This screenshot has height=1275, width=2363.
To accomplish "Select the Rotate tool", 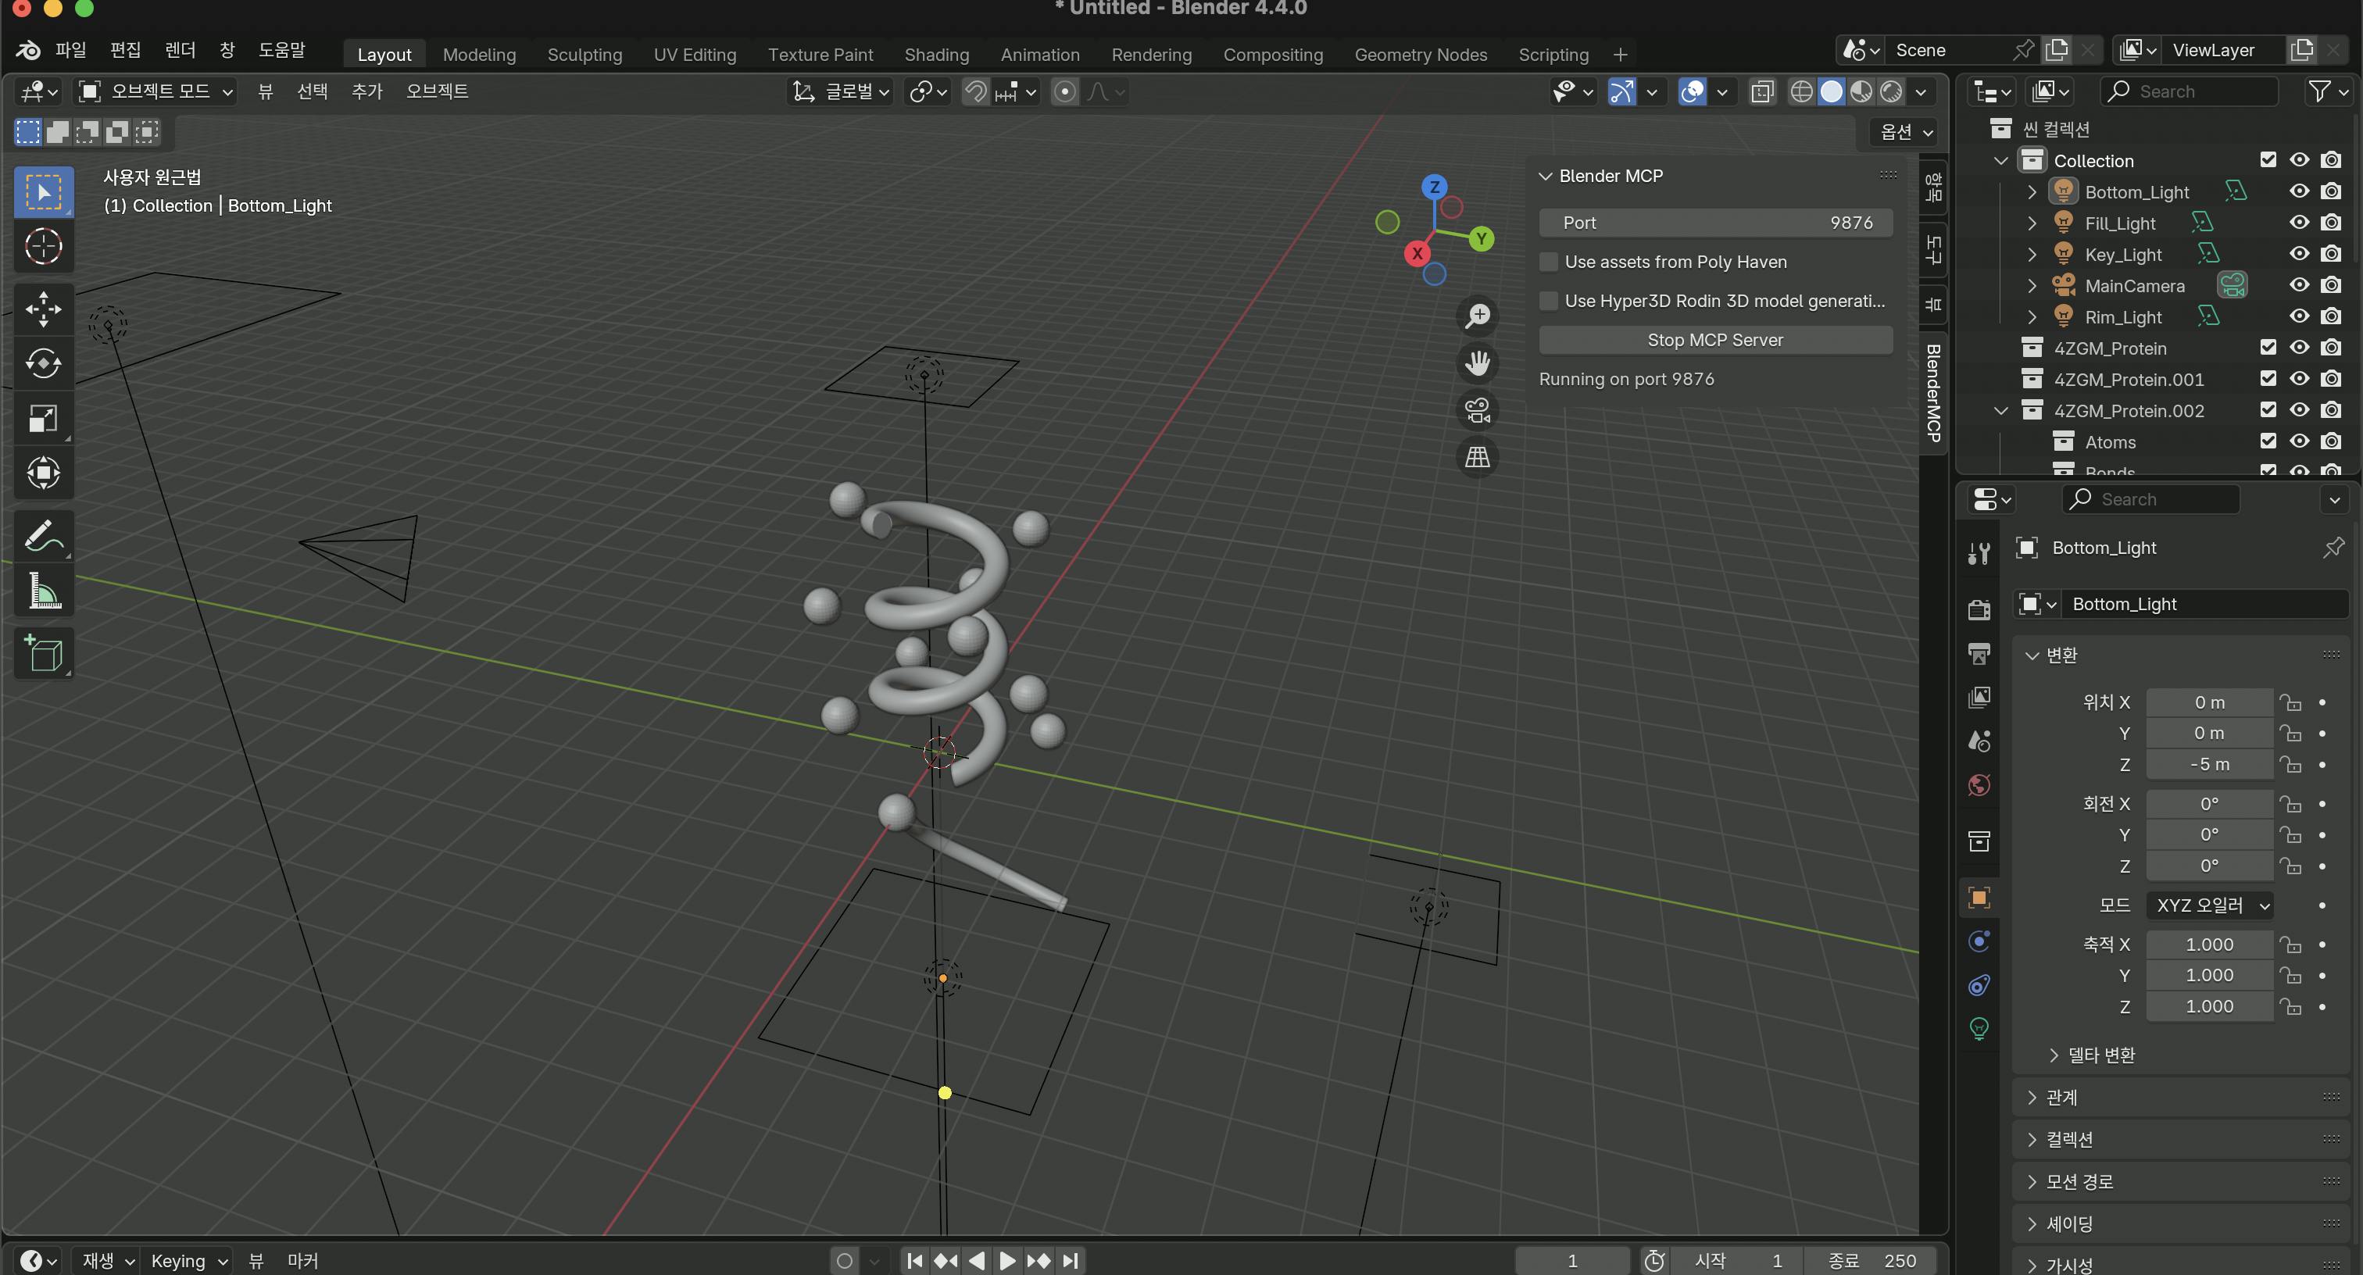I will point(43,363).
